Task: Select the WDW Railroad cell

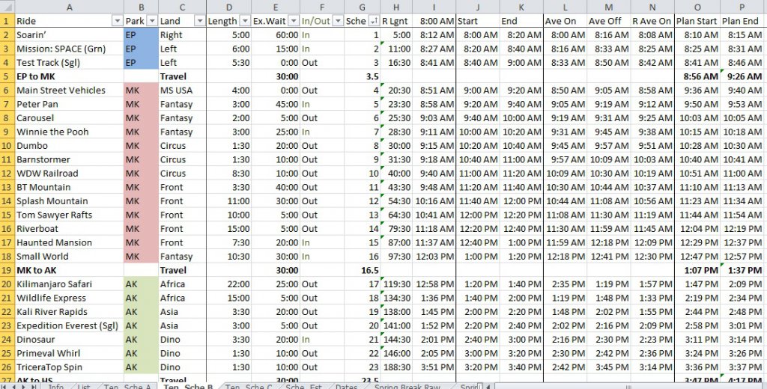Action: tap(69, 173)
